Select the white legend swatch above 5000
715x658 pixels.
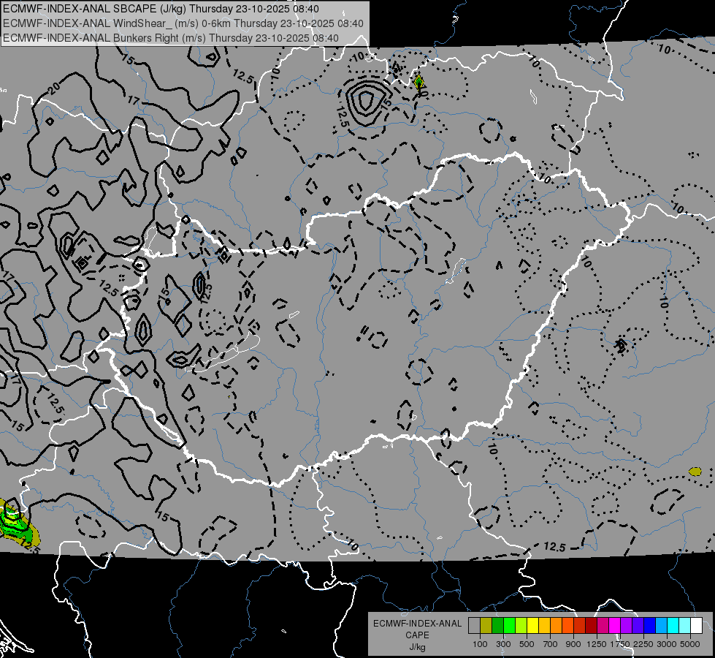[697, 625]
